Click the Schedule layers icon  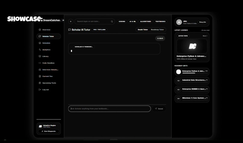click(40, 43)
